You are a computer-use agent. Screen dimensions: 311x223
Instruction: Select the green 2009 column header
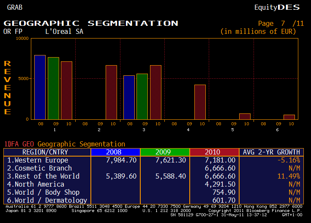165,152
